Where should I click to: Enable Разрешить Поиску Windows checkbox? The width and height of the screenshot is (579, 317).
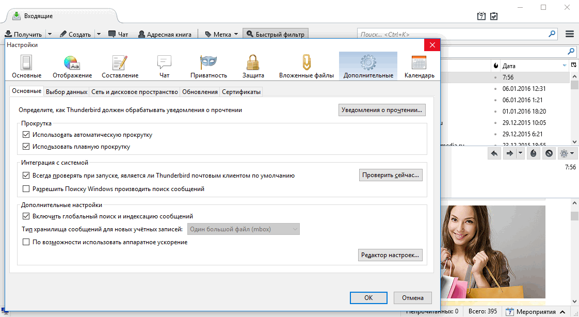pos(26,189)
